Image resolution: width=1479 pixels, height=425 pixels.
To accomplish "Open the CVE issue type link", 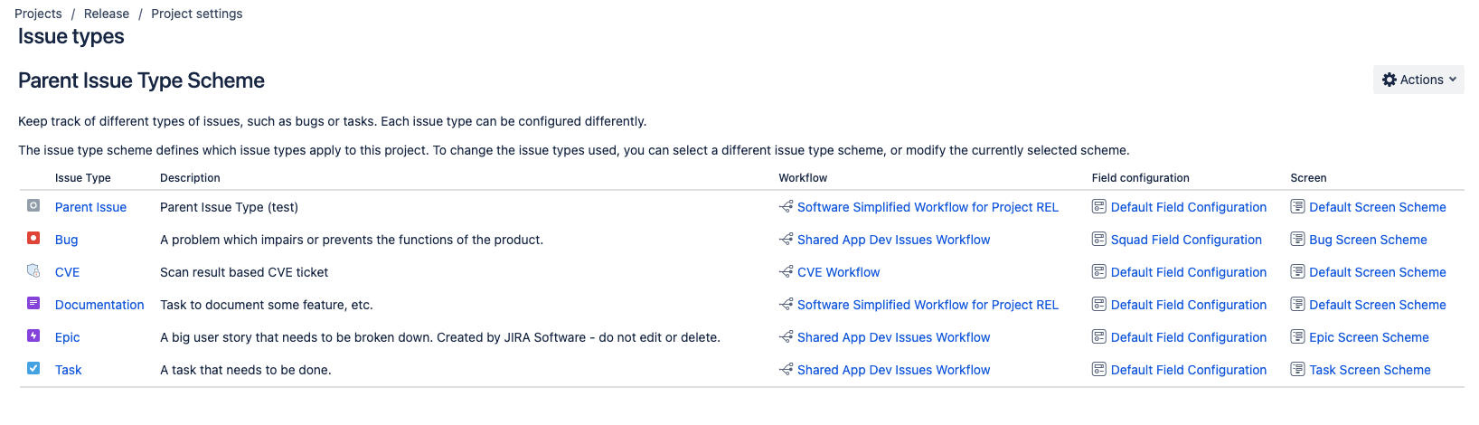I will pos(67,272).
